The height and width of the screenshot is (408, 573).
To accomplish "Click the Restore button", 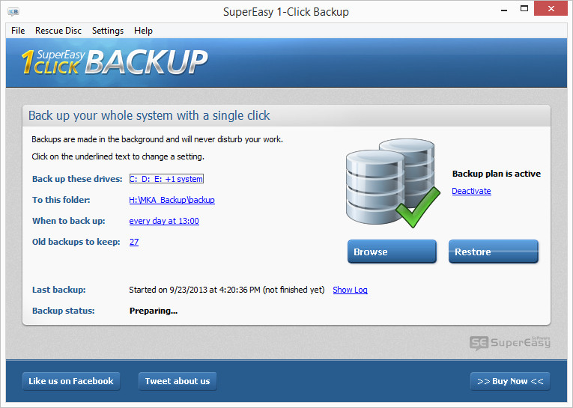I will coord(494,252).
